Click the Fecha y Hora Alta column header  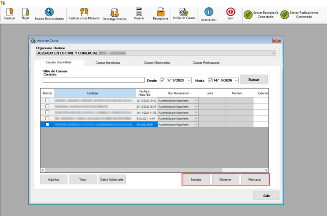pyautogui.click(x=147, y=93)
